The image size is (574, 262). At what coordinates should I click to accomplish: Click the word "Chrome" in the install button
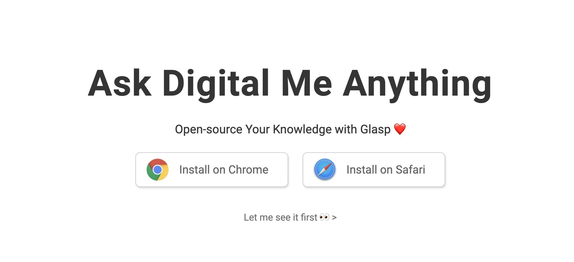click(x=248, y=170)
